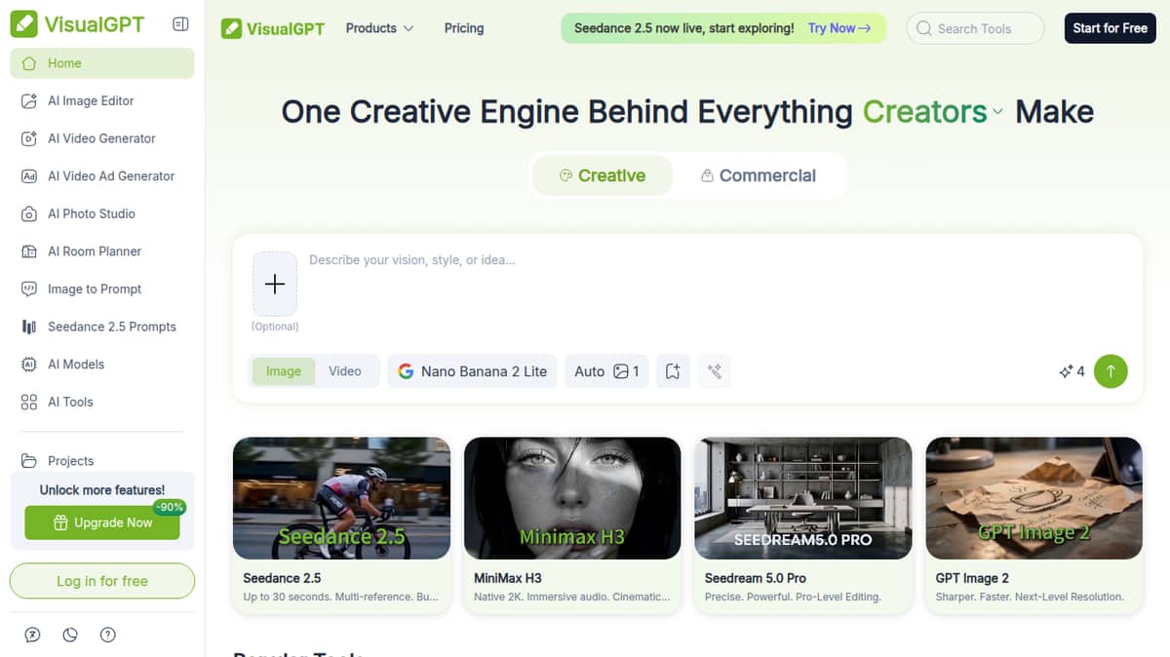1170x657 pixels.
Task: Click the Upgrade Now button
Action: click(102, 522)
